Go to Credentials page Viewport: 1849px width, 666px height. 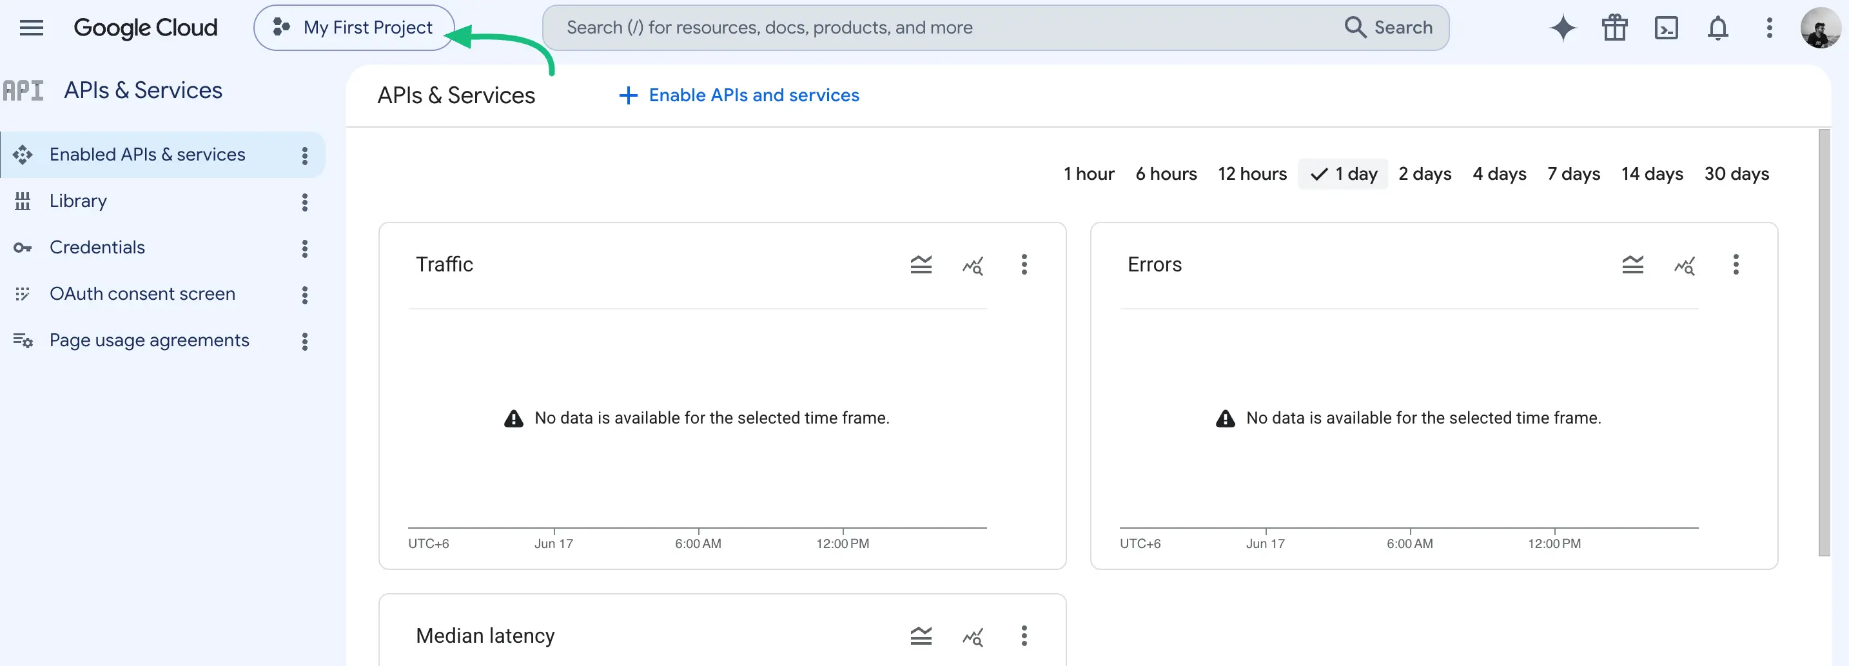[x=97, y=248]
